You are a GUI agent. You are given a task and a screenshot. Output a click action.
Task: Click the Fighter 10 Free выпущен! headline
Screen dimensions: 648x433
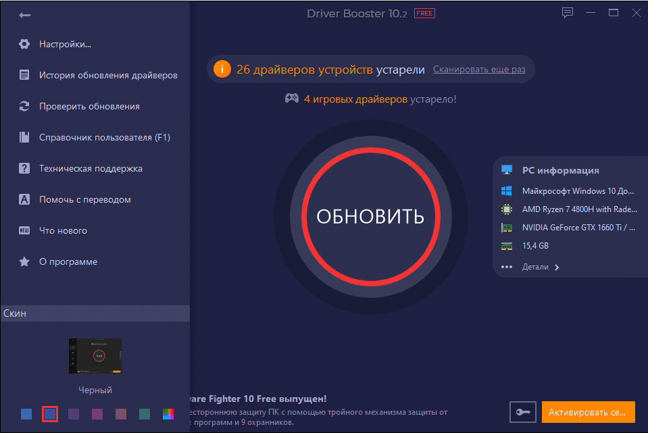(258, 399)
